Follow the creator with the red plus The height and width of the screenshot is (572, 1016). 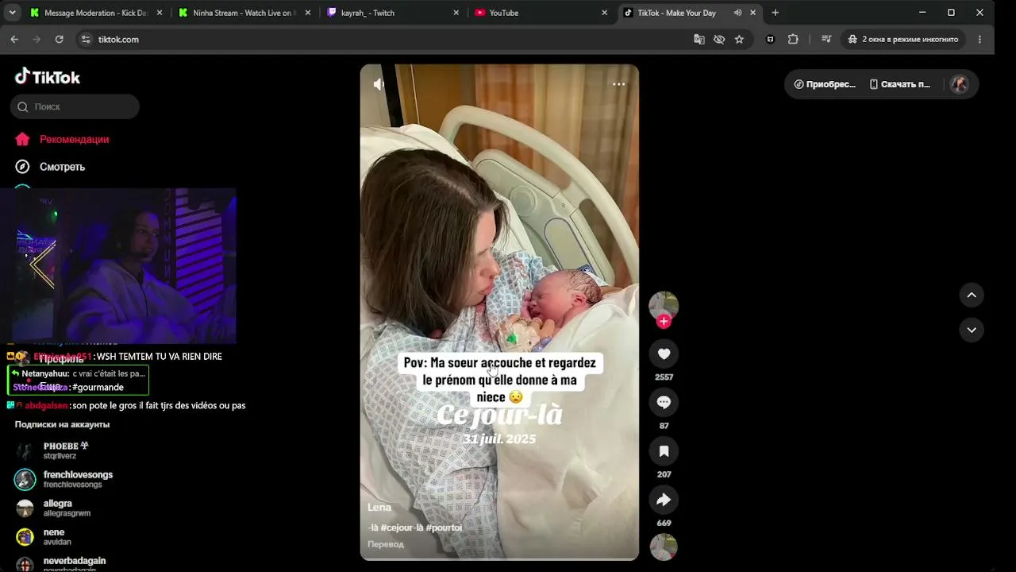(x=664, y=321)
